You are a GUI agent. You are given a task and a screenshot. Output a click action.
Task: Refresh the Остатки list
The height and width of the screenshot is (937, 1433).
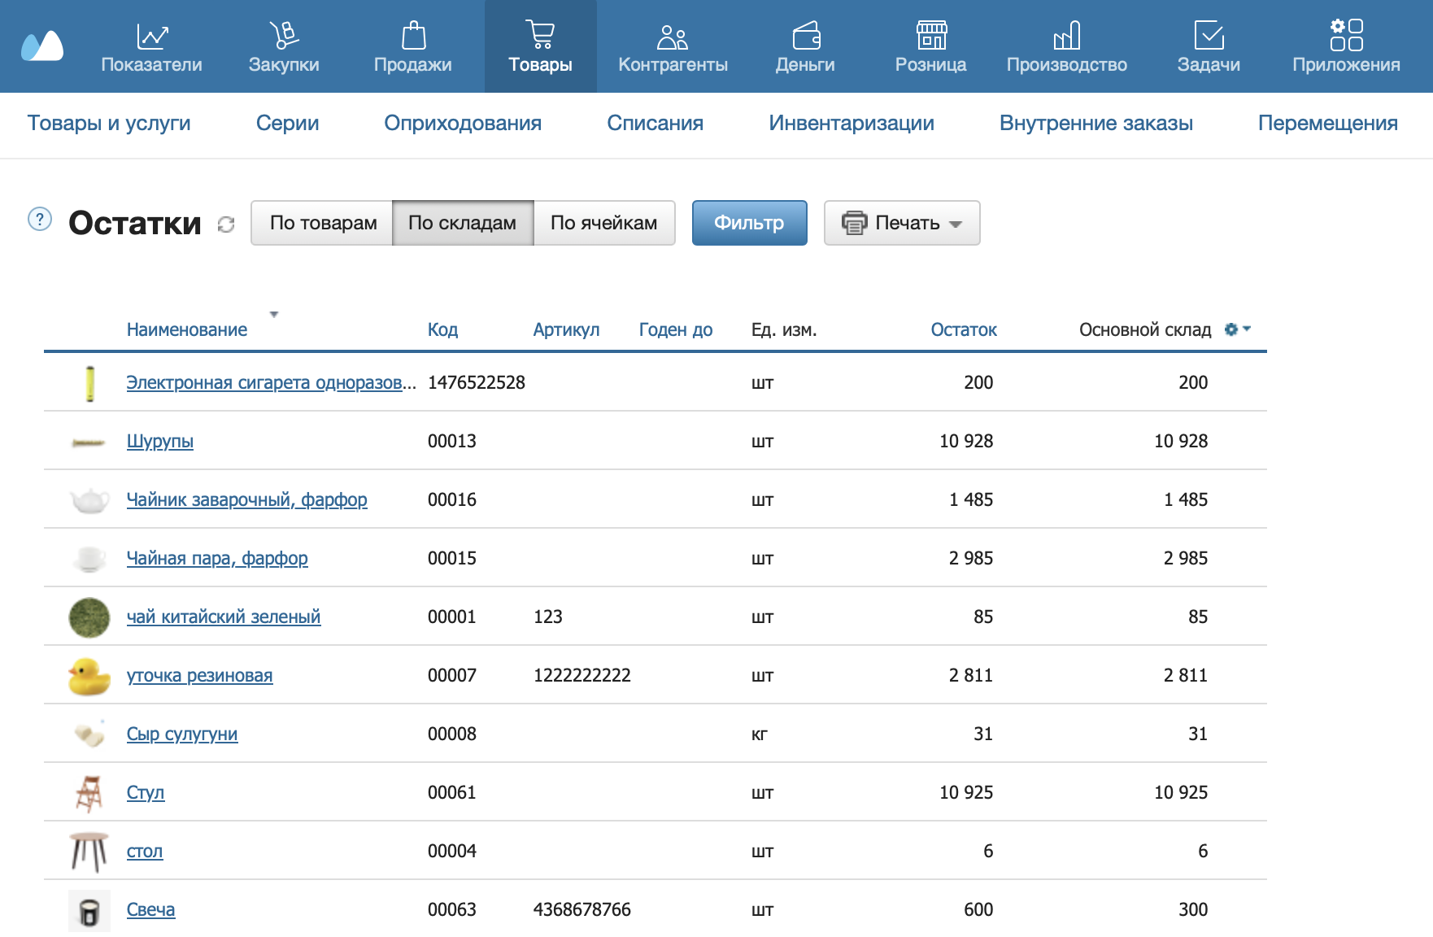[x=226, y=224]
